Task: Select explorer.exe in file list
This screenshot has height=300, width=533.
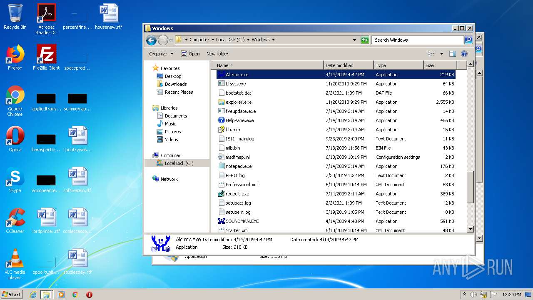Action: point(239,102)
